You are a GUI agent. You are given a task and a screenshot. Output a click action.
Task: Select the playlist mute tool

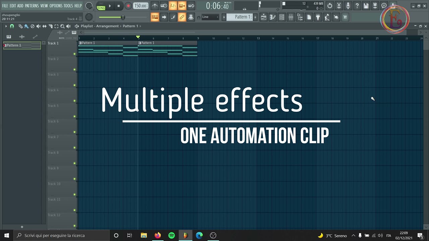coord(38,26)
